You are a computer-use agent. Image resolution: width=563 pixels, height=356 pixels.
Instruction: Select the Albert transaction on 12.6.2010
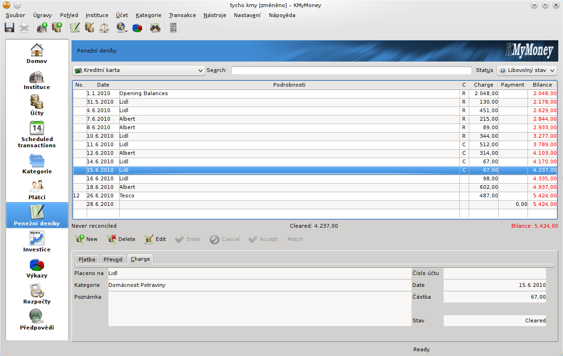[x=315, y=153]
